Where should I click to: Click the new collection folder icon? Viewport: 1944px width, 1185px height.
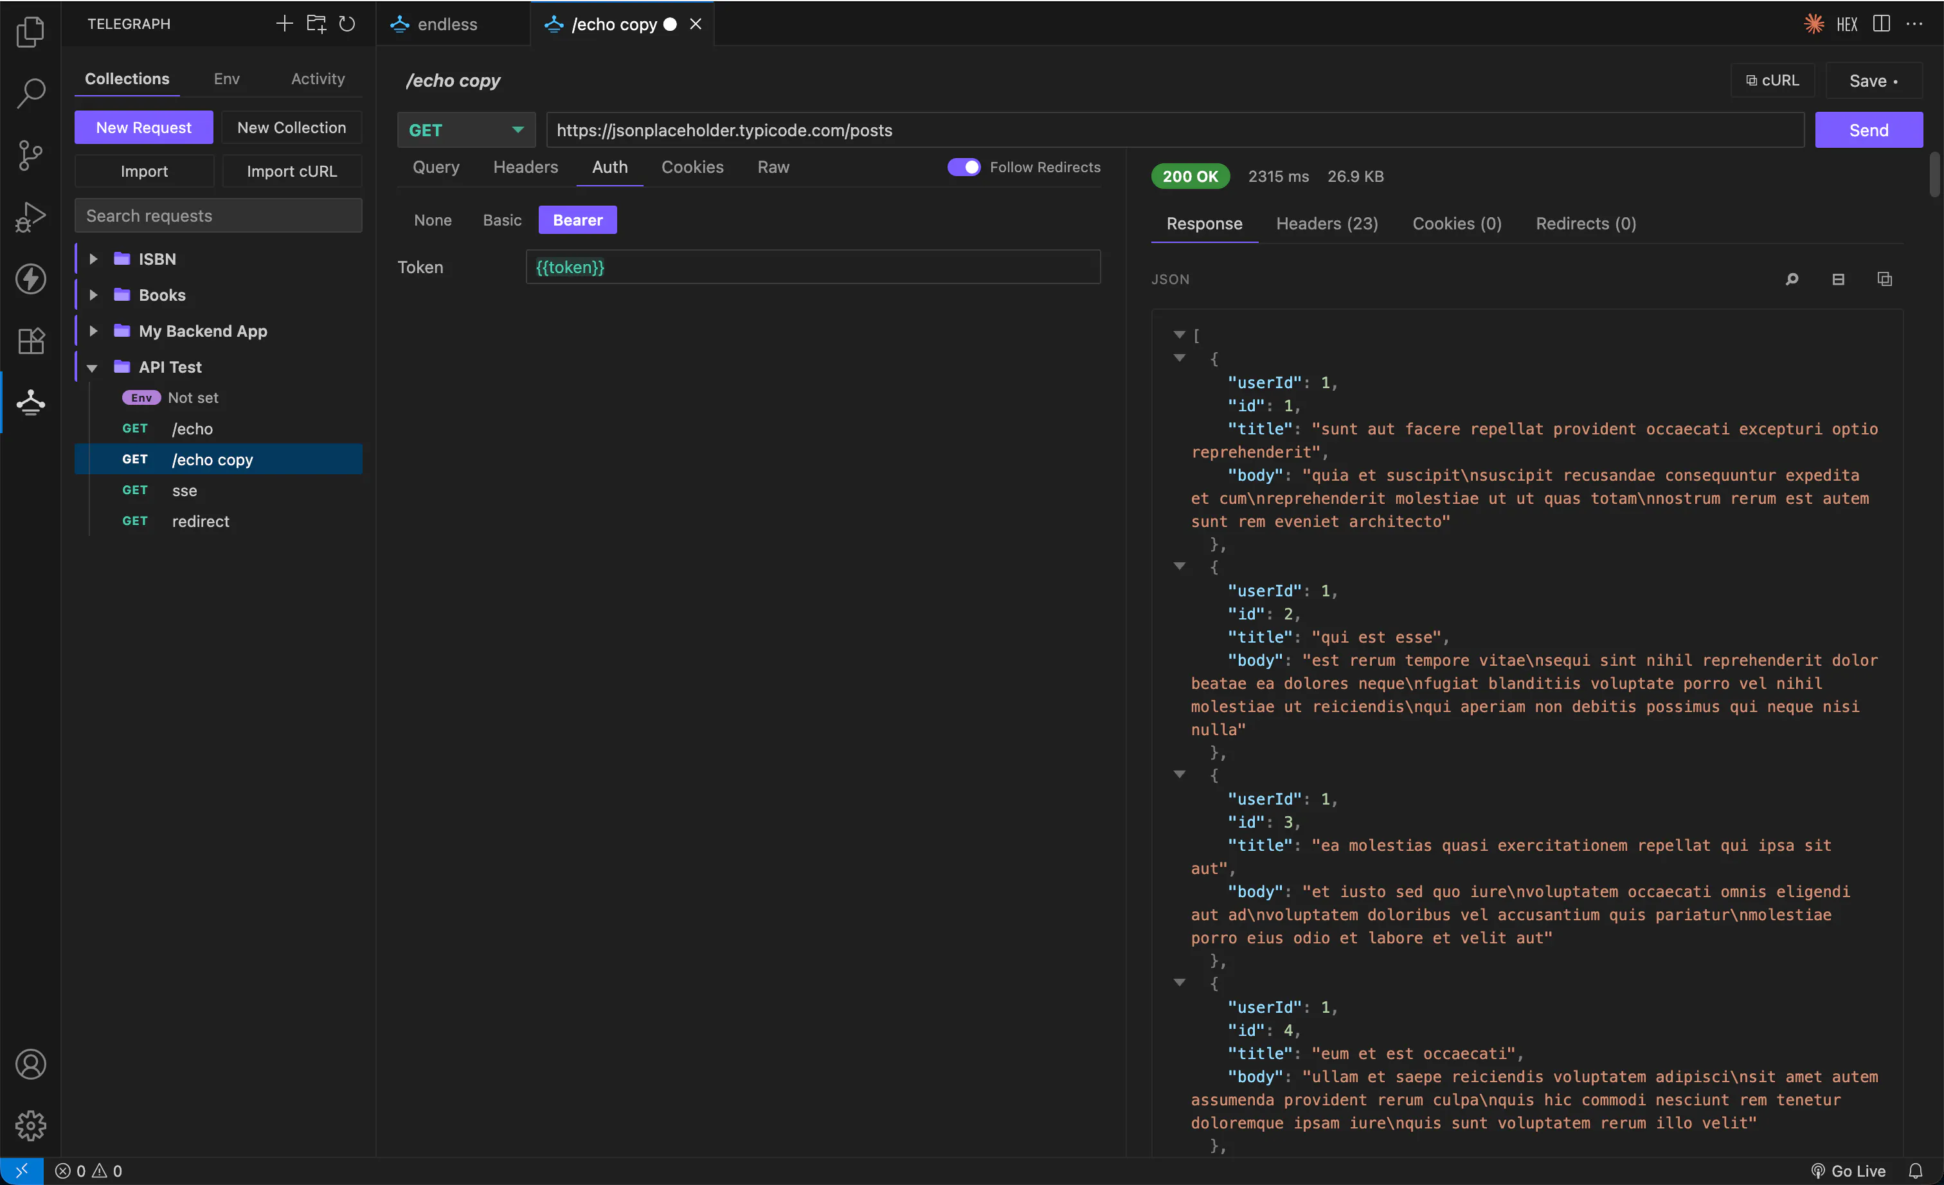pyautogui.click(x=316, y=24)
